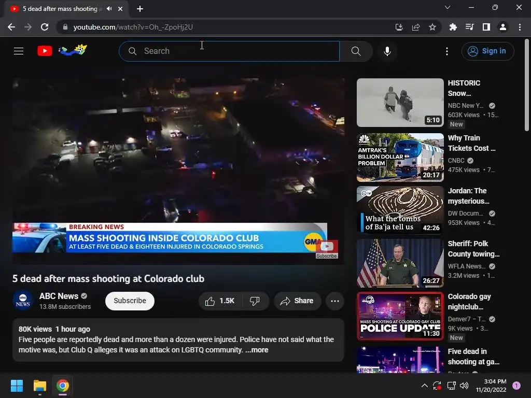Image resolution: width=531 pixels, height=398 pixels.
Task: View site information lock icon
Action: click(65, 27)
